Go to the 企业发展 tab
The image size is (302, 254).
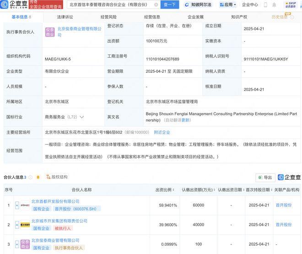(x=195, y=17)
